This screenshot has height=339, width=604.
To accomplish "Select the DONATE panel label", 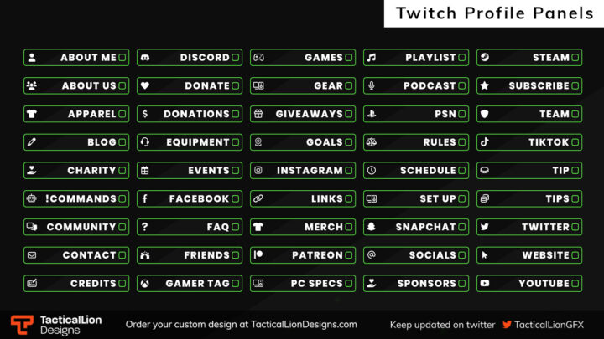I will (207, 85).
